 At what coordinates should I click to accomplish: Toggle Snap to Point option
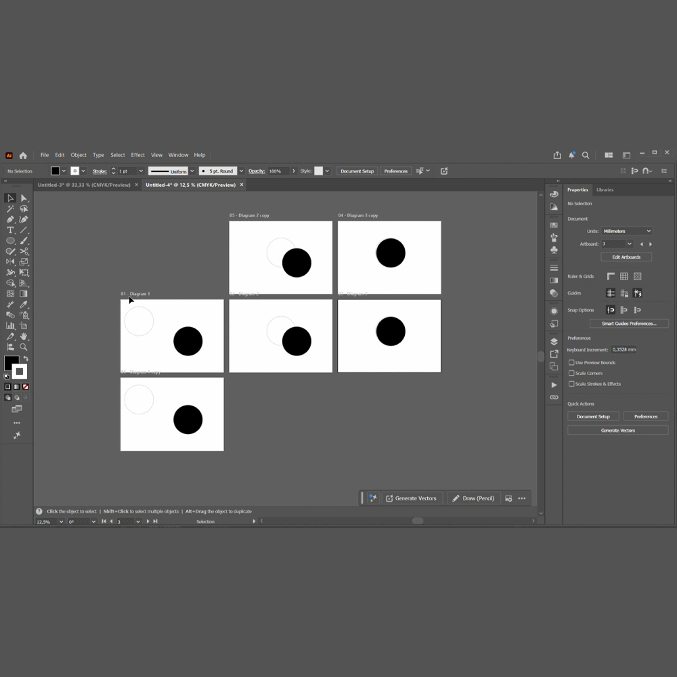(611, 310)
